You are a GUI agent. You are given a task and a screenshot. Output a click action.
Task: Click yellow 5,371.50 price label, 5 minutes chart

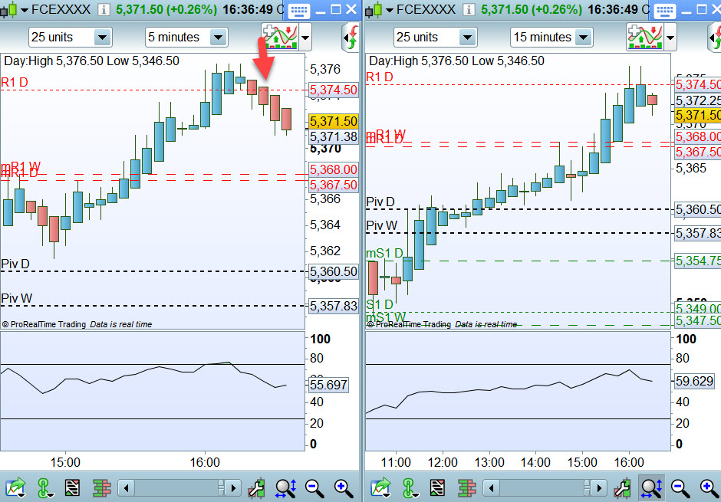pyautogui.click(x=334, y=121)
